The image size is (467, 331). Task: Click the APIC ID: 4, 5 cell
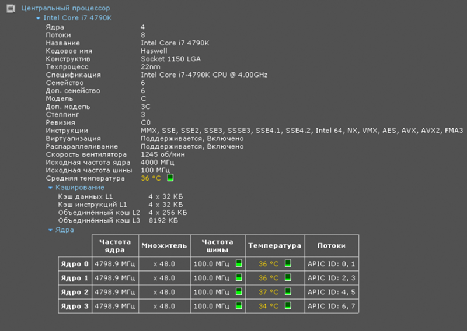(332, 292)
